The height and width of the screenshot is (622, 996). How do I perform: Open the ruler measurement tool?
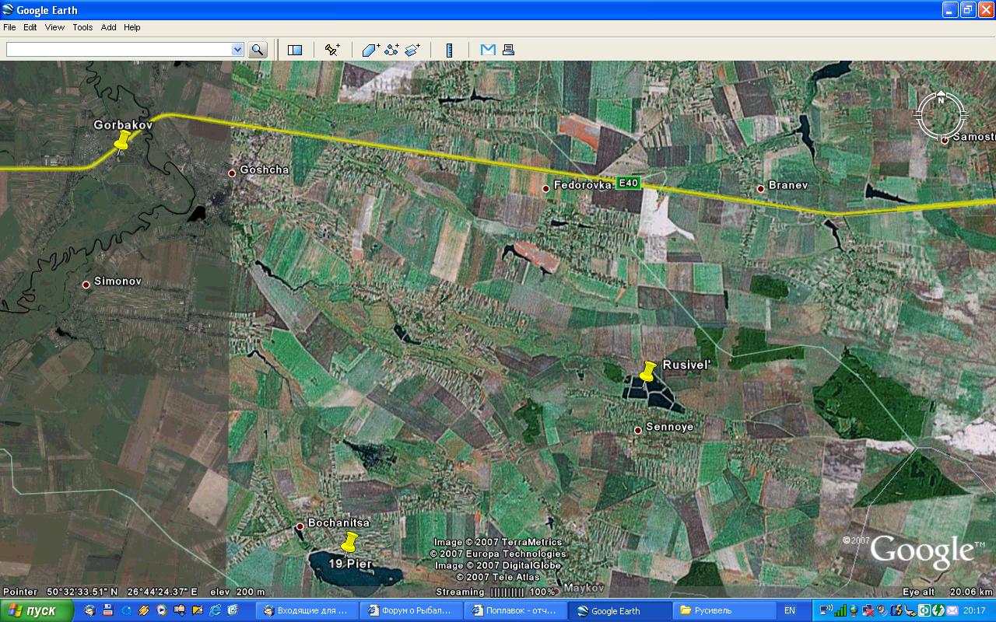coord(450,50)
